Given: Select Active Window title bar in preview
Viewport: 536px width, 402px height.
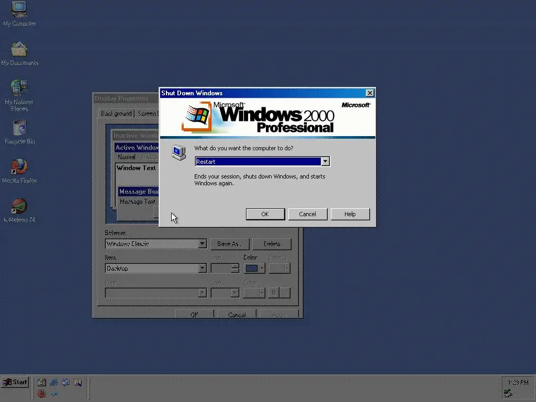Looking at the screenshot, I should coord(137,148).
